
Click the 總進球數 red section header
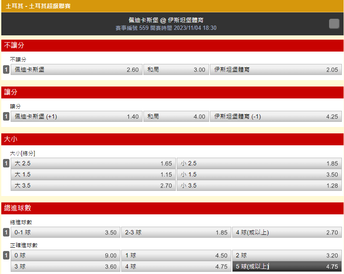pyautogui.click(x=172, y=208)
